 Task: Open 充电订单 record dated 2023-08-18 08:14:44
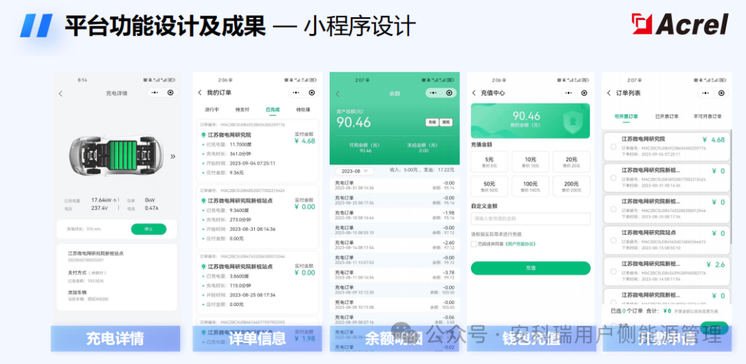point(394,215)
